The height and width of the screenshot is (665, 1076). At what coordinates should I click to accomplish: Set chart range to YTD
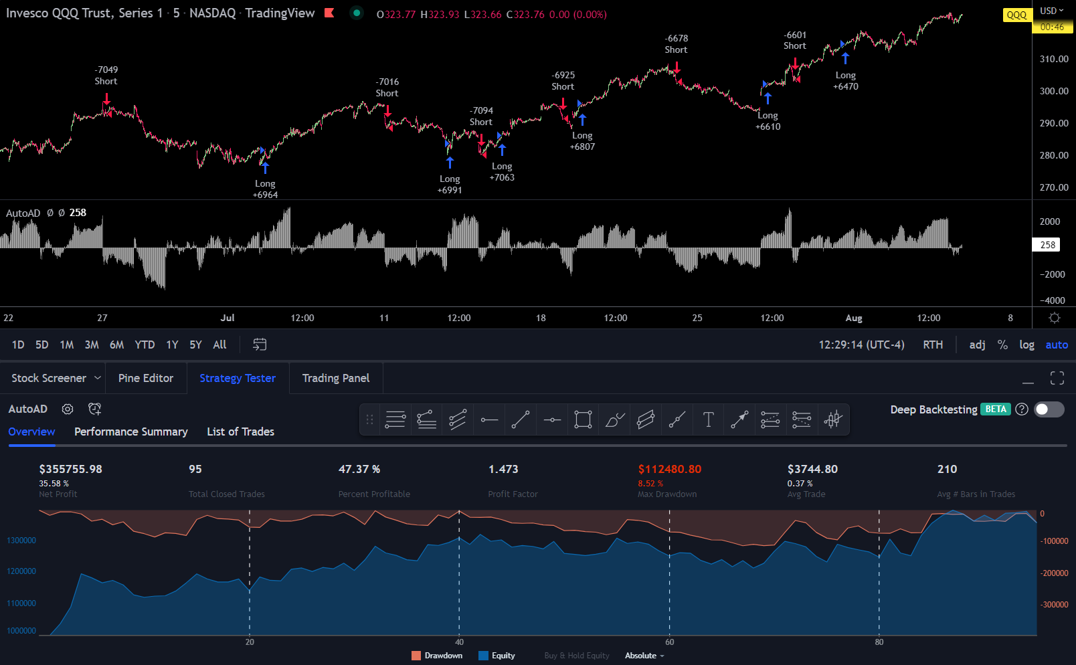tap(145, 345)
